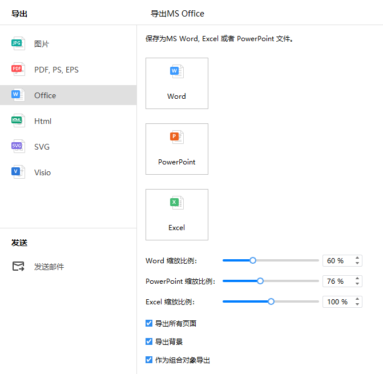Uncheck export all pages checkbox

point(149,323)
